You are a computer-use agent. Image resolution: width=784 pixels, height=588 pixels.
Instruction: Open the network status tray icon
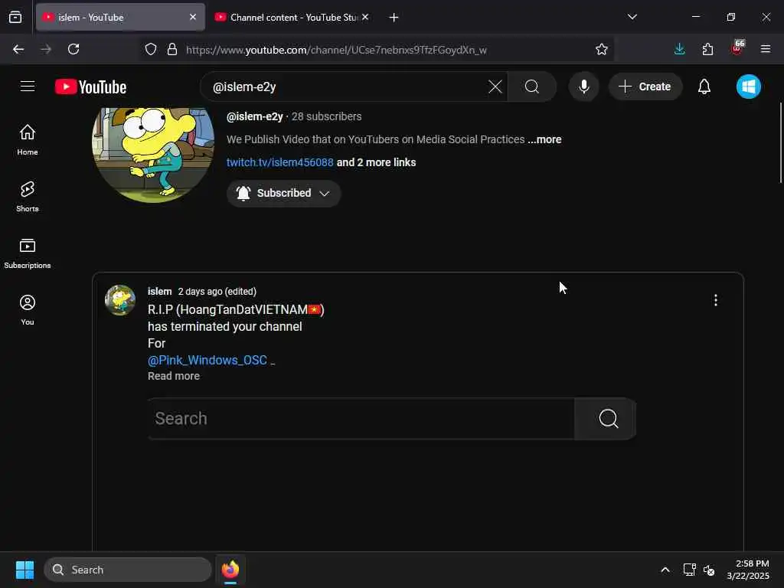click(x=690, y=570)
